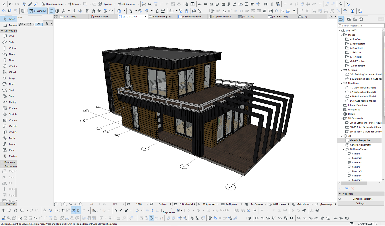The image size is (385, 226).
Task: Click the Search Project Map field
Action: point(361,26)
